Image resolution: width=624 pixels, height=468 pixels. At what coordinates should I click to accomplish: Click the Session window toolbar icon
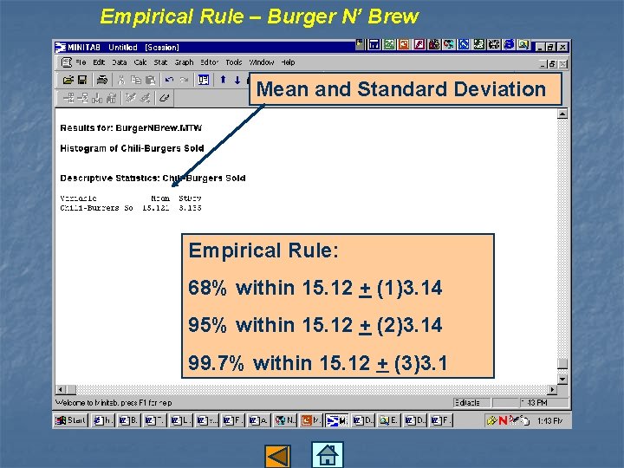(x=204, y=80)
